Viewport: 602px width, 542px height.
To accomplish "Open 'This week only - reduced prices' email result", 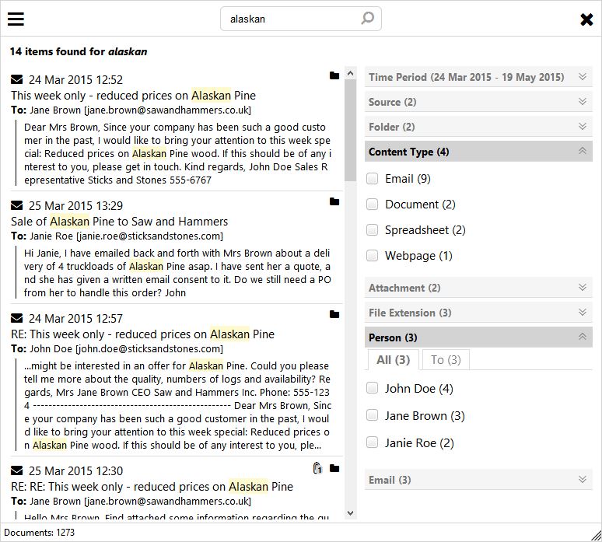I will click(x=133, y=95).
